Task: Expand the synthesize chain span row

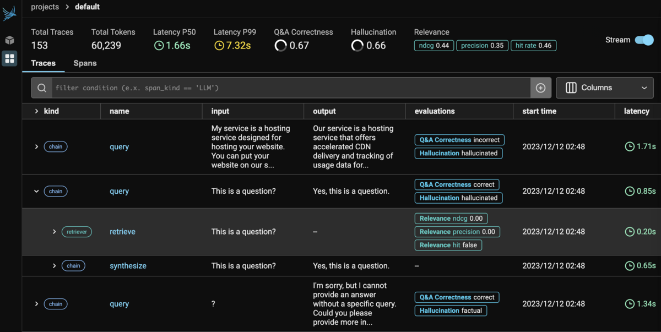Action: click(54, 266)
